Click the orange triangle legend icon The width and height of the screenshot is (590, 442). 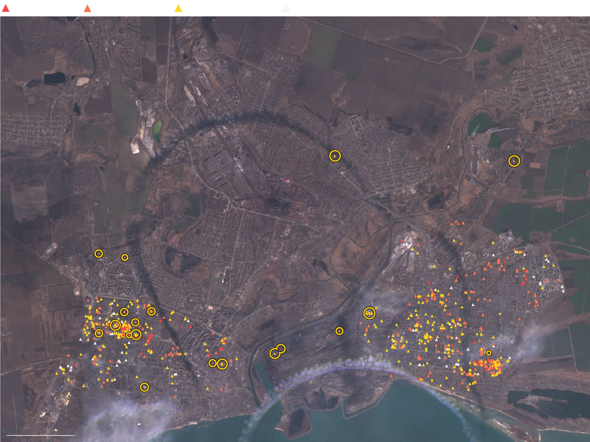point(87,9)
